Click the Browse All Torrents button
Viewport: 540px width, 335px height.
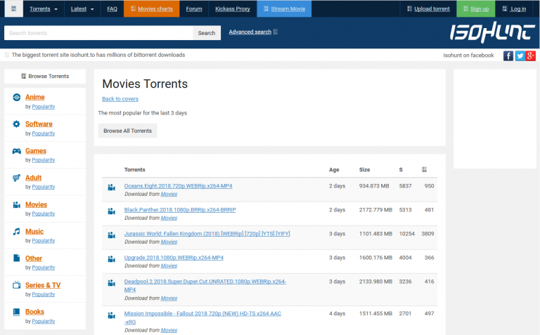tap(127, 131)
